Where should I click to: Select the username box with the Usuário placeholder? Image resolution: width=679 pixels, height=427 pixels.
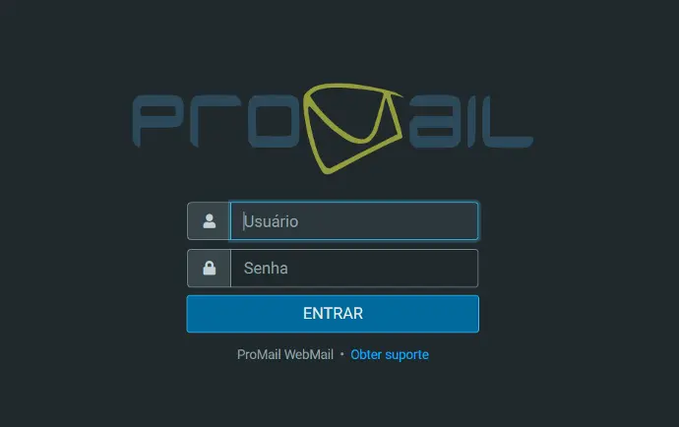tap(354, 220)
